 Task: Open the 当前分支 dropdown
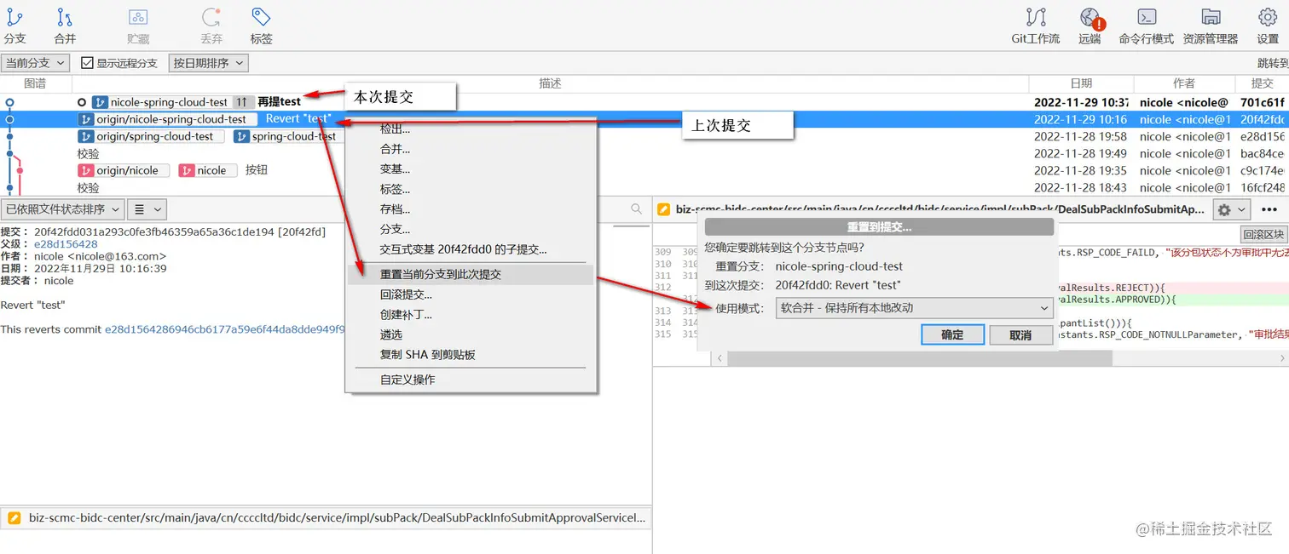pyautogui.click(x=37, y=63)
